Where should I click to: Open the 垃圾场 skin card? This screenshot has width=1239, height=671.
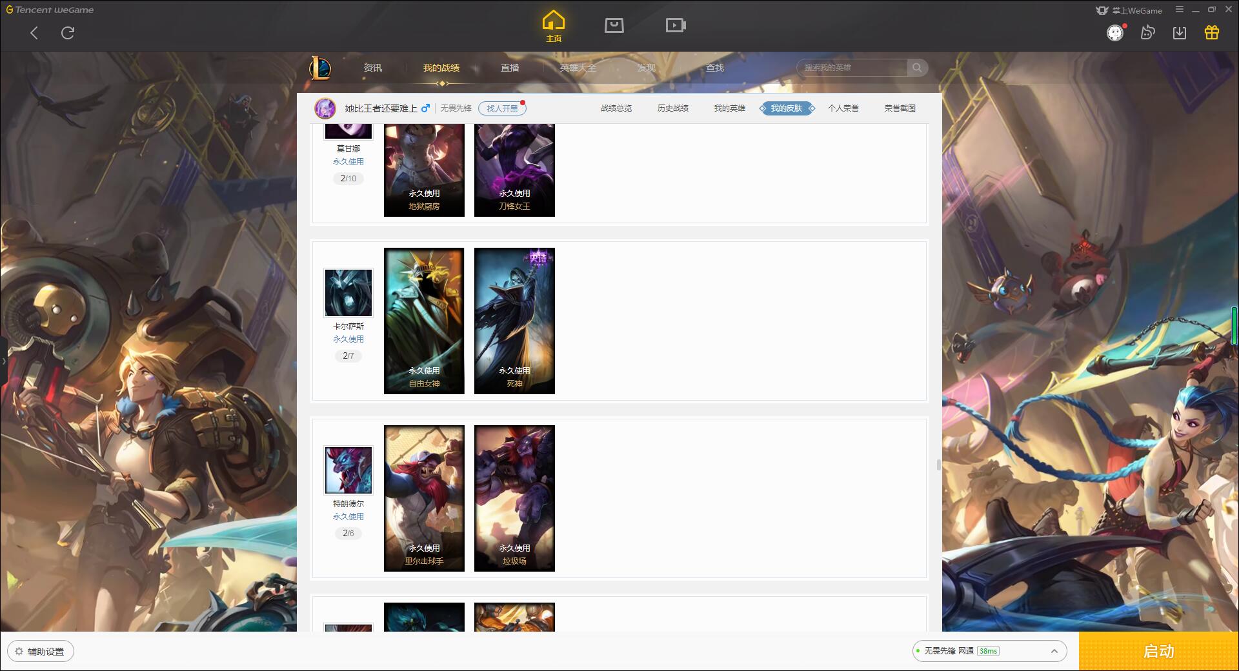(514, 498)
